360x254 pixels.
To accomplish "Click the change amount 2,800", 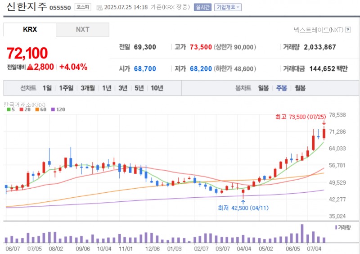I will tap(44, 67).
